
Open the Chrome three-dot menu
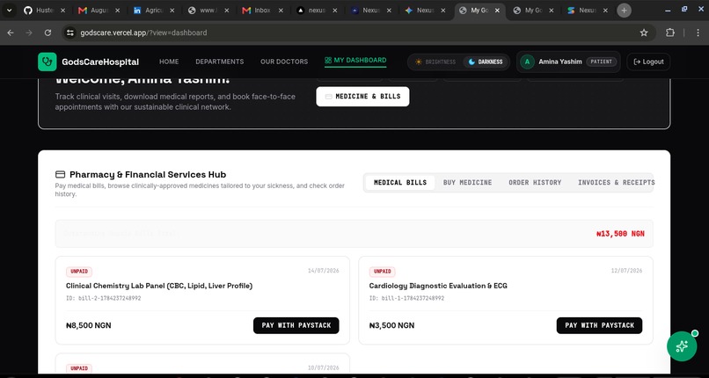[x=698, y=33]
